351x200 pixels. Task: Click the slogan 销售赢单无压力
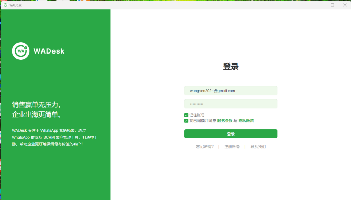36,105
